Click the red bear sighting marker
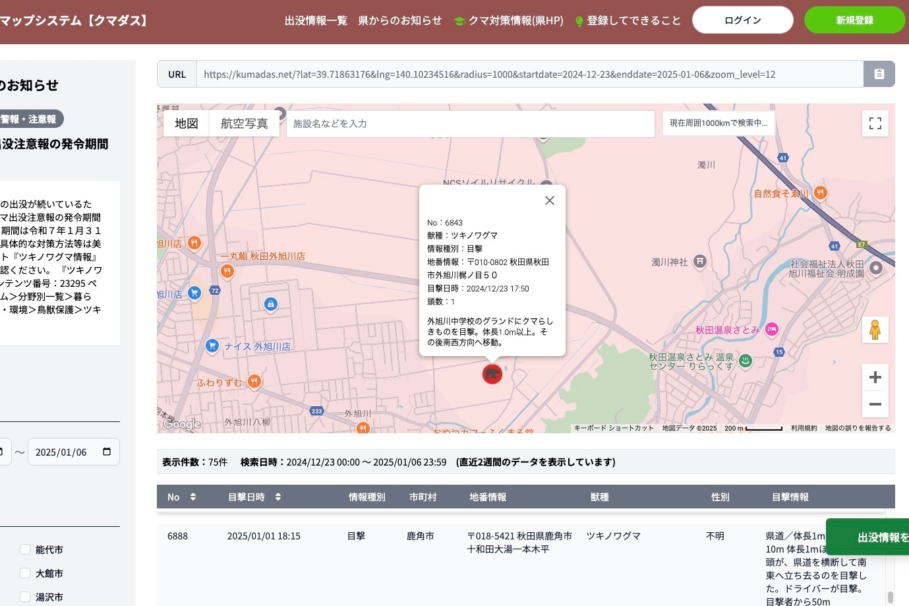The height and width of the screenshot is (606, 909). coord(492,374)
